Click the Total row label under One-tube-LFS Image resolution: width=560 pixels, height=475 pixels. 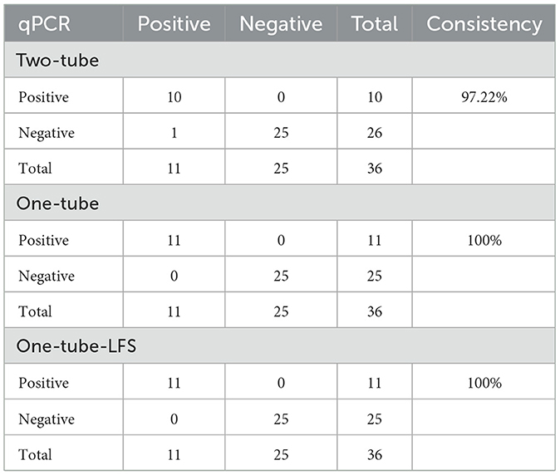click(x=34, y=455)
